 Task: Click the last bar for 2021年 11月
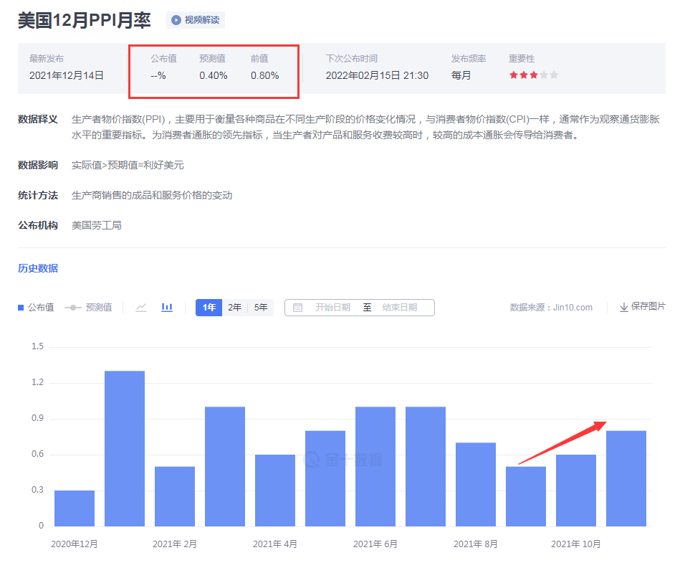click(x=626, y=478)
